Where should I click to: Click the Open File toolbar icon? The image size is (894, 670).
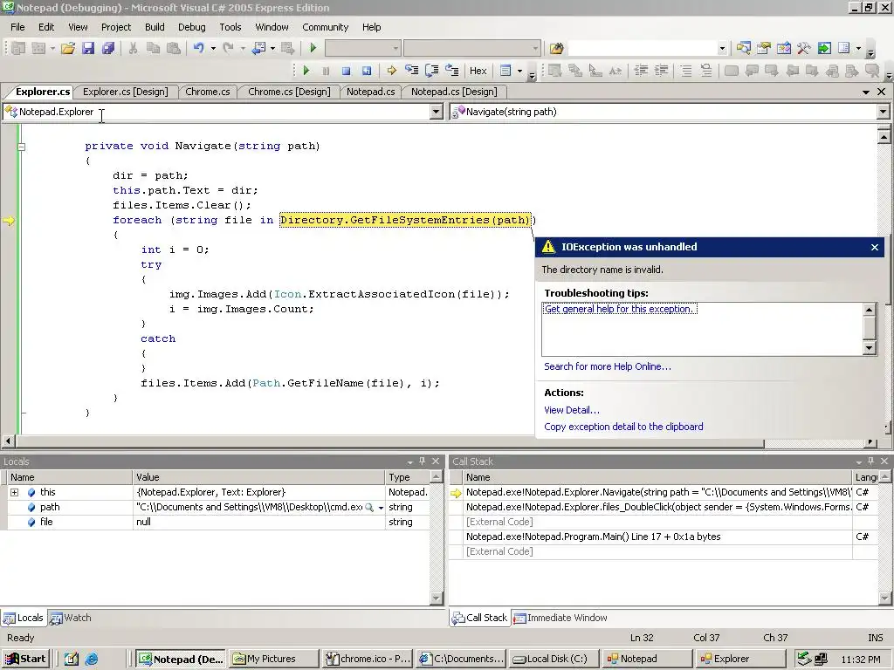point(68,49)
